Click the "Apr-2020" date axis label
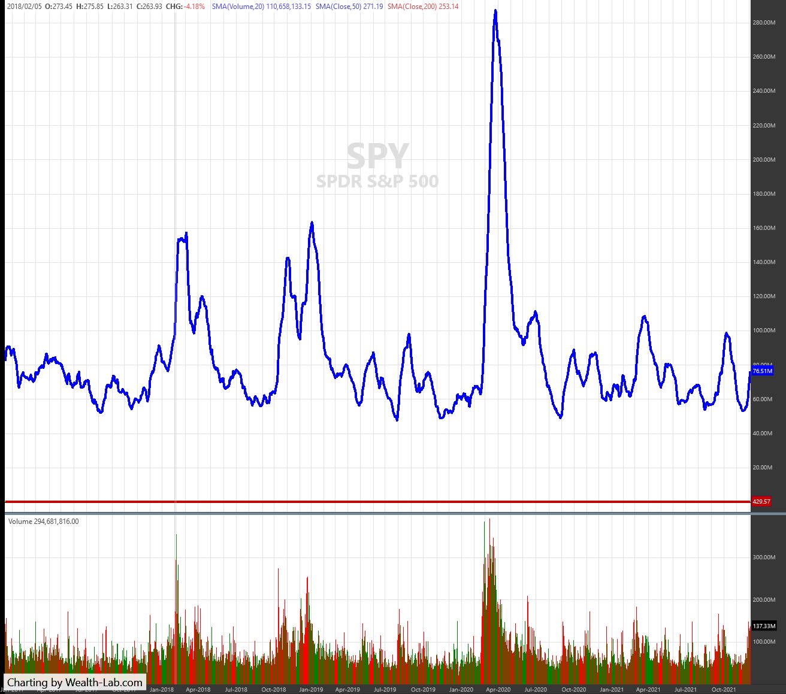The height and width of the screenshot is (694, 786). 498,690
